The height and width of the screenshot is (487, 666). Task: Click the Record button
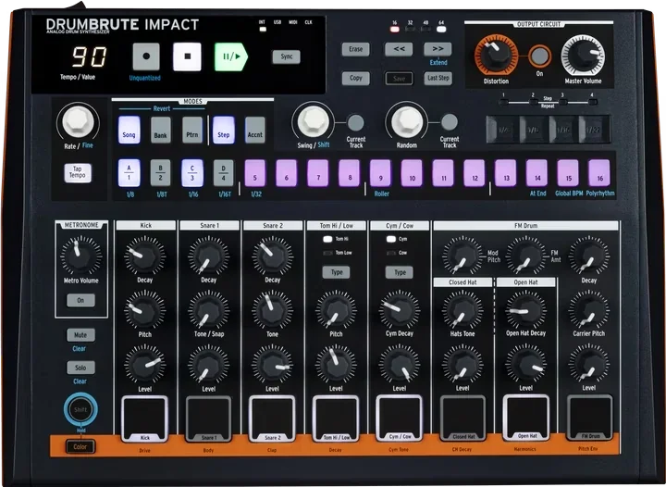pyautogui.click(x=146, y=56)
